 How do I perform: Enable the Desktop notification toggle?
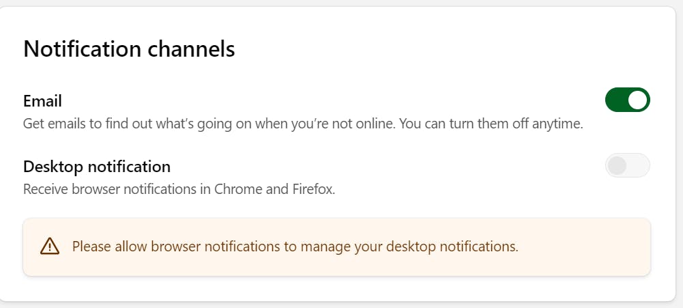point(627,165)
